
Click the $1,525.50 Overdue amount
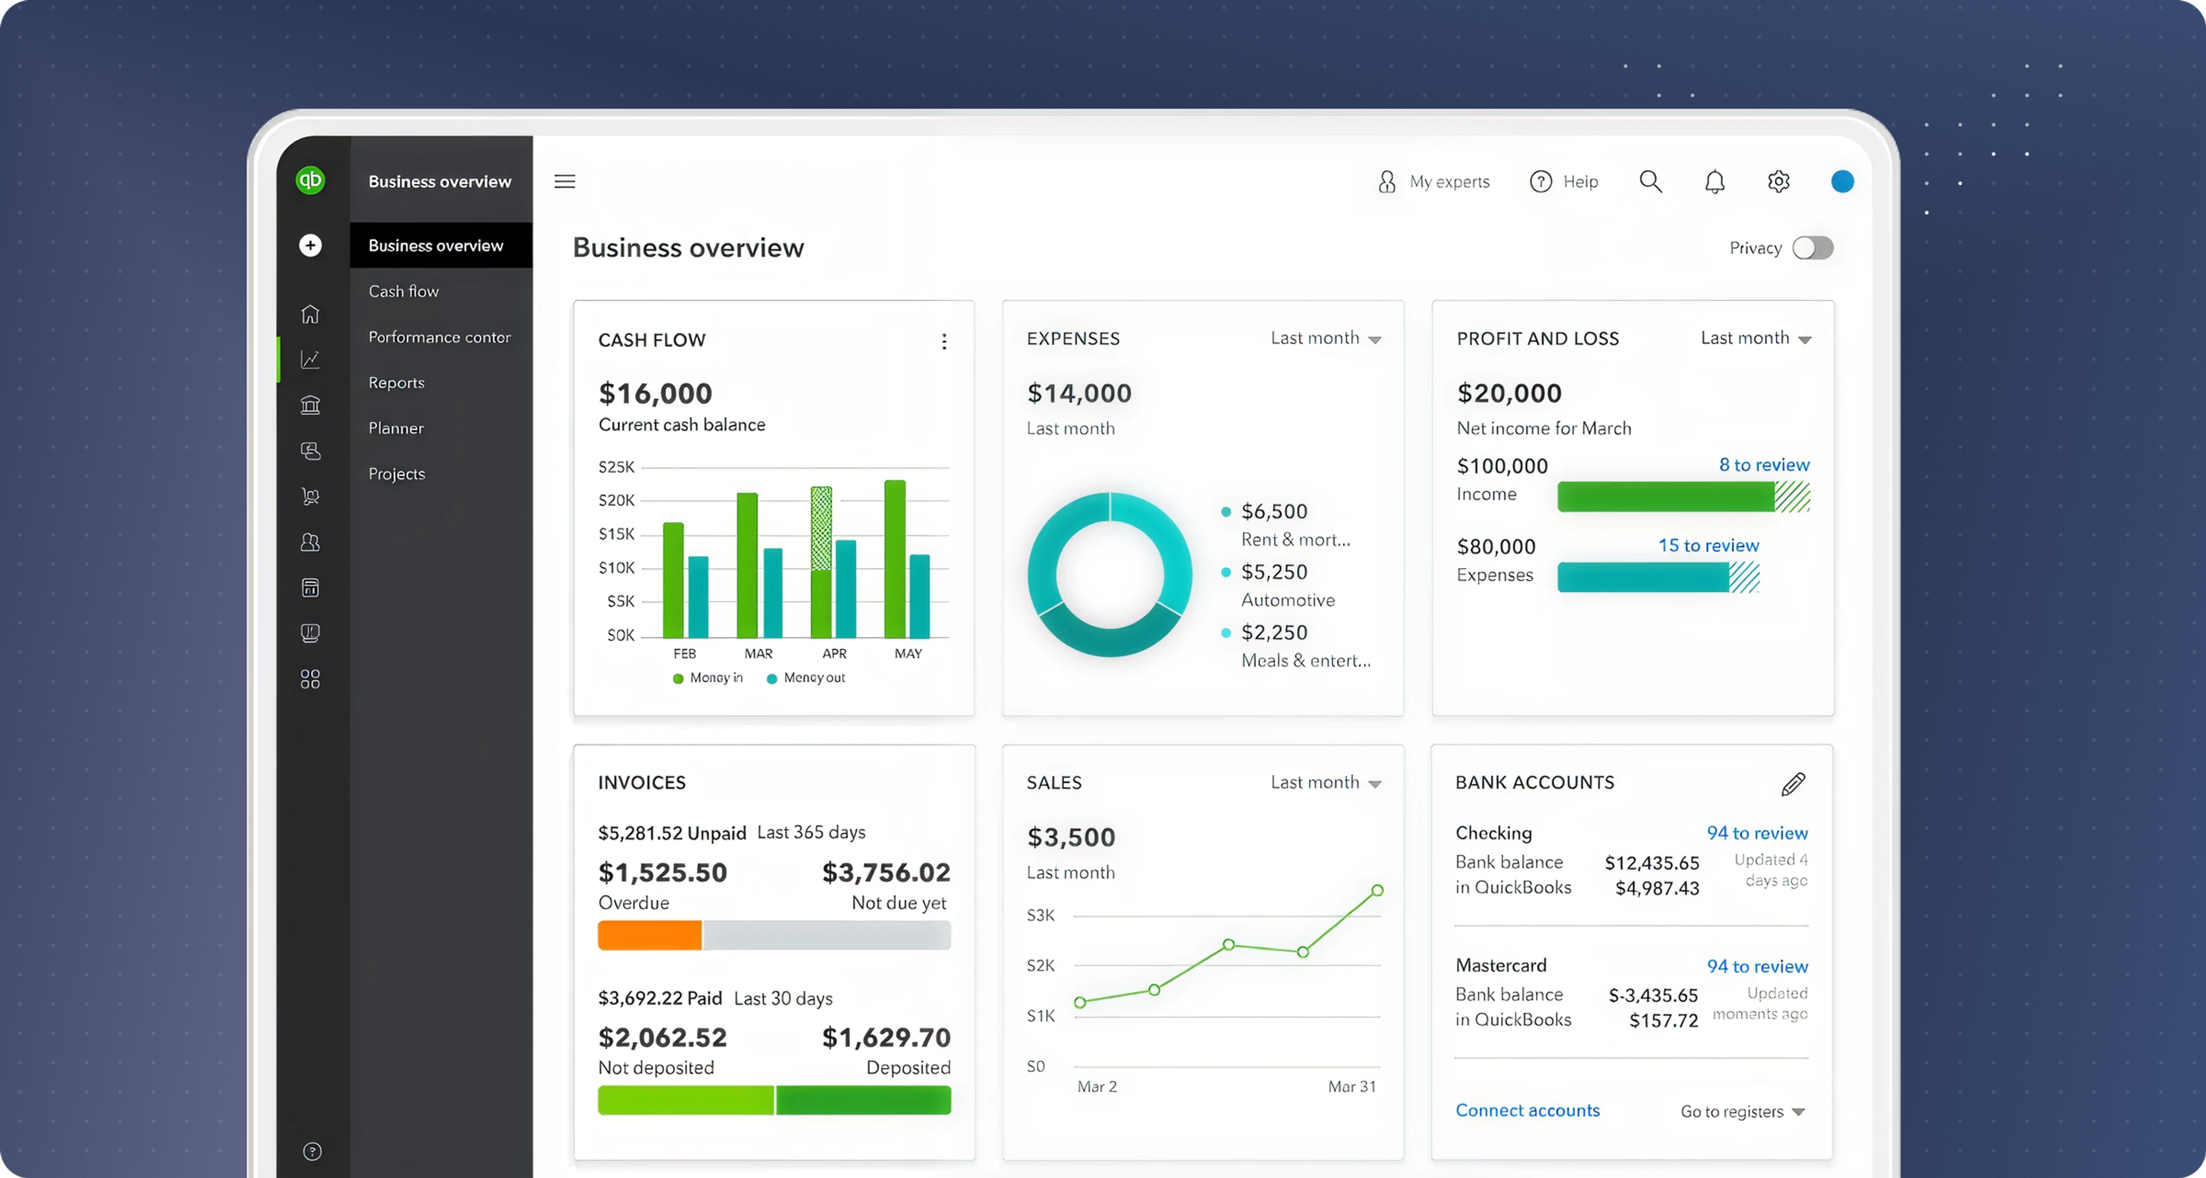click(x=663, y=872)
